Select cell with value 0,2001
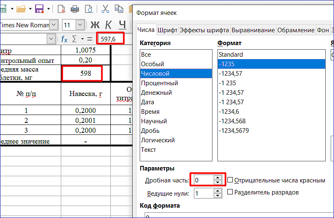The height and width of the screenshot is (218, 334). tap(86, 120)
